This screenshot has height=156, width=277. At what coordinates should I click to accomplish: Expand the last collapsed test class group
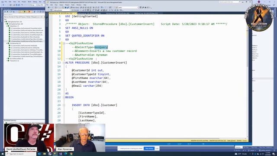[7, 61]
